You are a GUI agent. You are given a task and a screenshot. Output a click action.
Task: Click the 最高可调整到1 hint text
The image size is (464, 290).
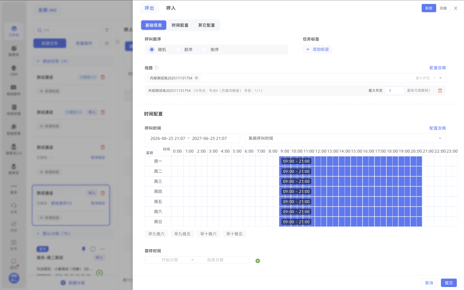[x=418, y=91]
